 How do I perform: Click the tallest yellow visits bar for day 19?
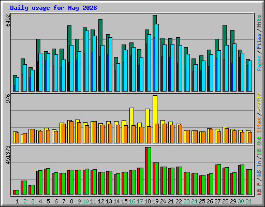click(x=155, y=109)
